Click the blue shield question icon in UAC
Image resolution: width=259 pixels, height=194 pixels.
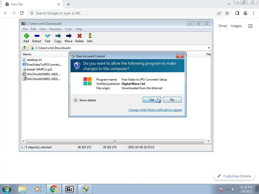77,66
